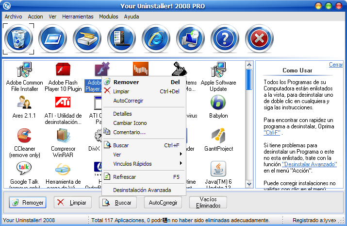Click the Internet Explorer toolbar icon
This screenshot has height=226, width=347.
[156, 38]
